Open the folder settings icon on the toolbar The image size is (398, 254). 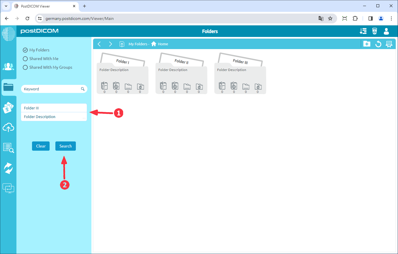click(x=389, y=44)
